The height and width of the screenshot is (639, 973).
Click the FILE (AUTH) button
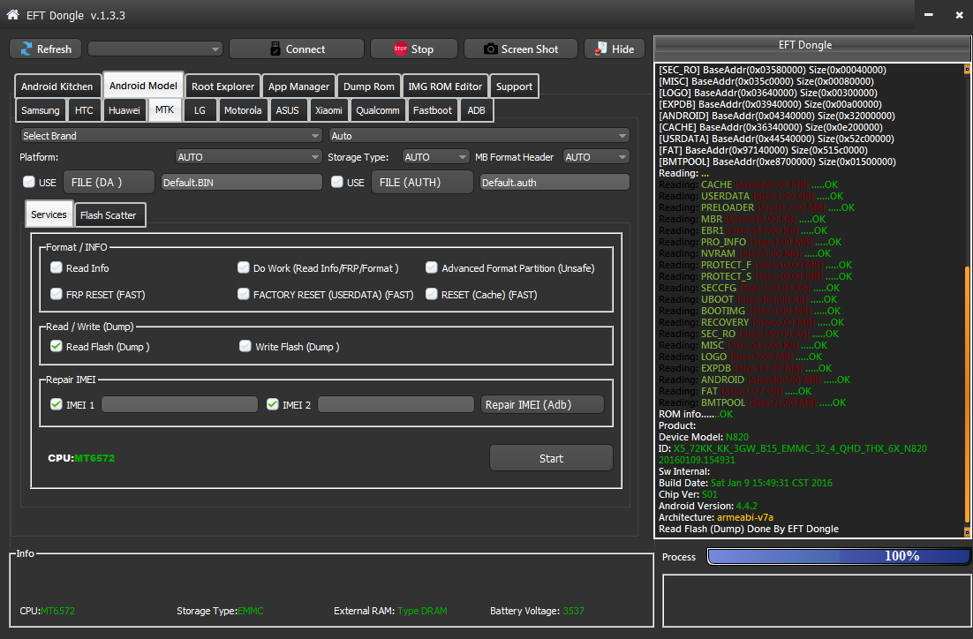click(422, 183)
